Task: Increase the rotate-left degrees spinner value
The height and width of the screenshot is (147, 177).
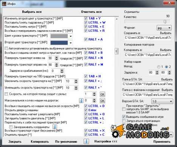Action: pos(57,57)
